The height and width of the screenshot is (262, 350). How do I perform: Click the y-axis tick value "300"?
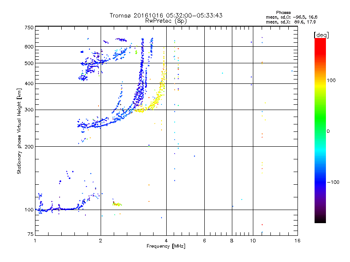point(29,110)
